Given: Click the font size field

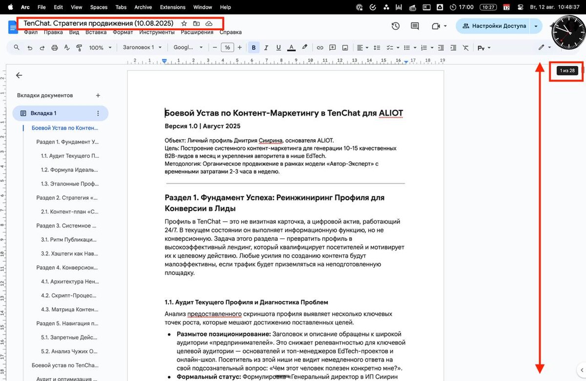Looking at the screenshot, I should 227,48.
